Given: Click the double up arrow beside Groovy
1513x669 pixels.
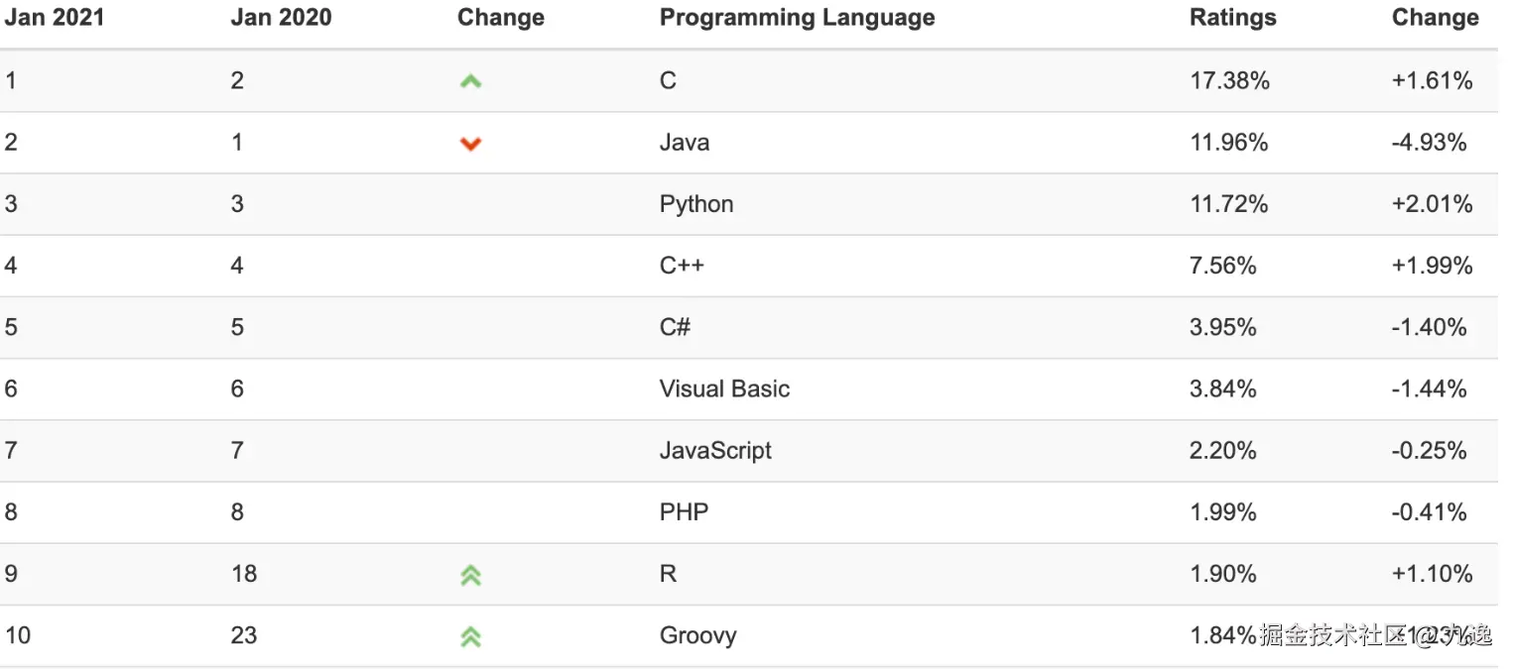Looking at the screenshot, I should pyautogui.click(x=470, y=636).
